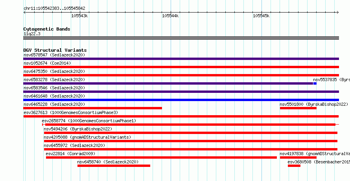This screenshot has height=181, width=350.
Task: Click the ruler's left arrowhead
Action: (24, 12)
